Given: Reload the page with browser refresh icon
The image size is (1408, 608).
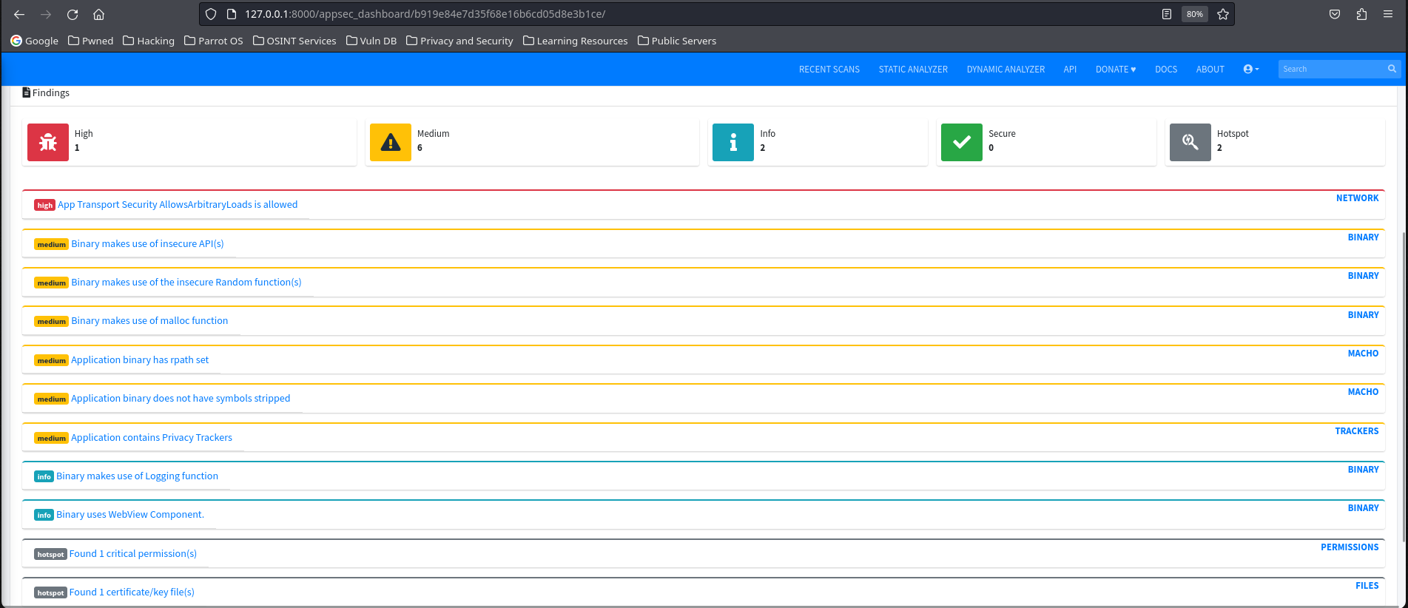Looking at the screenshot, I should point(73,14).
